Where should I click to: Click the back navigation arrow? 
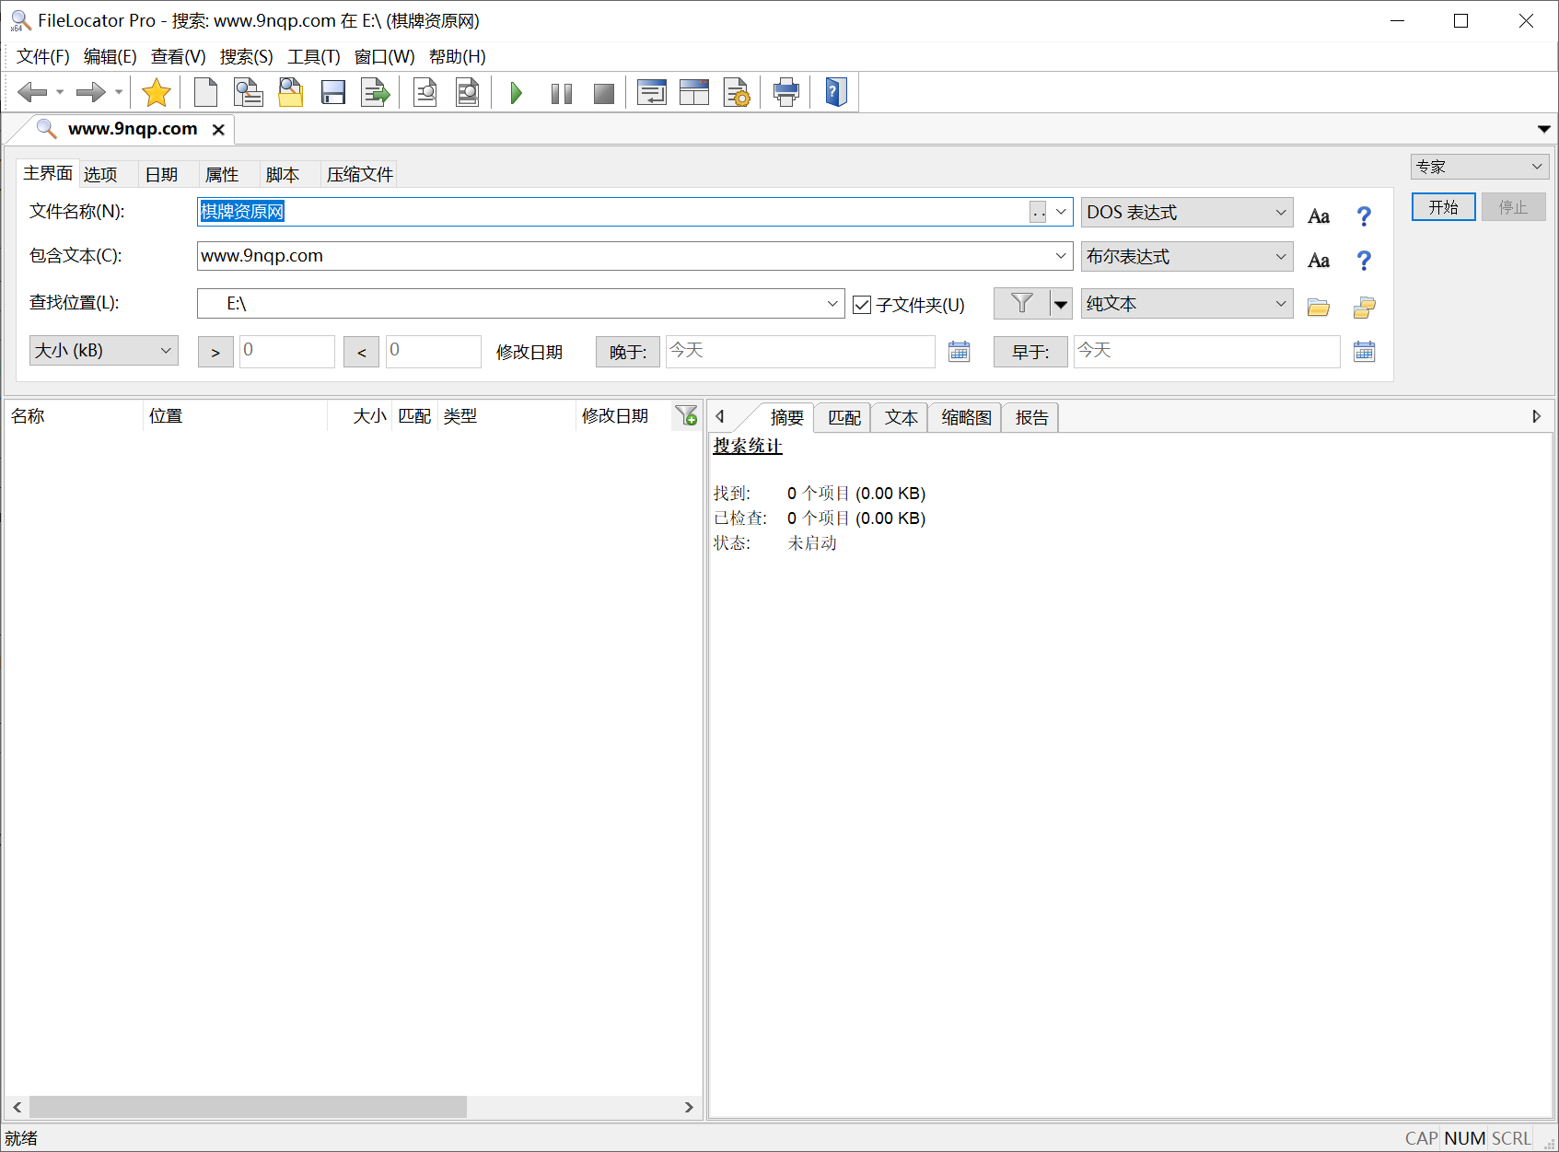pos(32,92)
